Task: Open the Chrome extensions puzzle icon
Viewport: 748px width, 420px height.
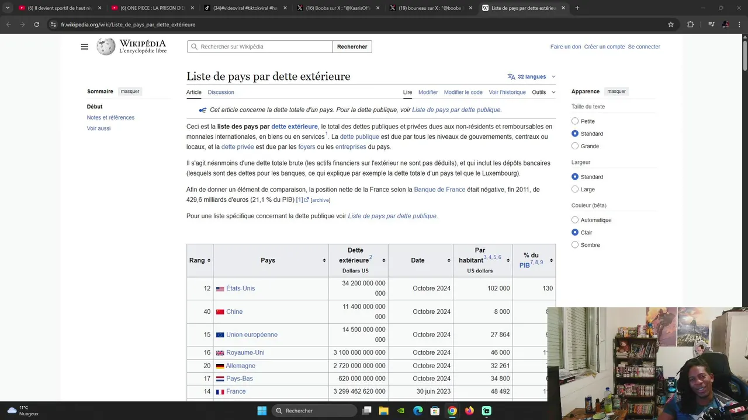Action: 690,24
